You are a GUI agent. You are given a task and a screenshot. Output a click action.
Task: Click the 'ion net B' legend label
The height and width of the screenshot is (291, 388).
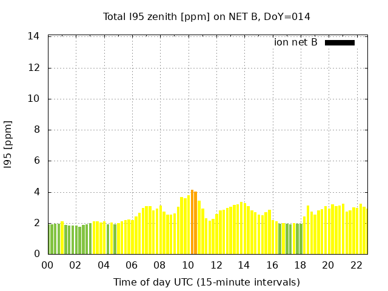tap(295, 42)
